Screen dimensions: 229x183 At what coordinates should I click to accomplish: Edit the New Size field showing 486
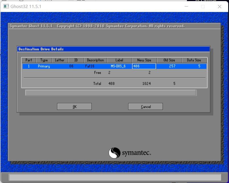[144, 66]
